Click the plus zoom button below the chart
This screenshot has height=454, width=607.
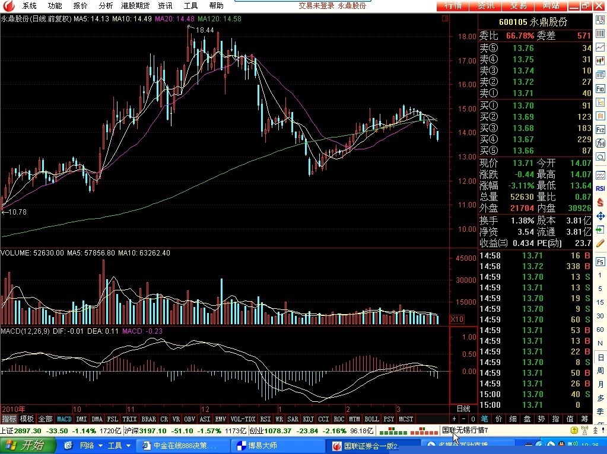(x=454, y=419)
